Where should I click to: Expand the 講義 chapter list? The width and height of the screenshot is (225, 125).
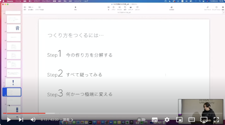[68, 120]
